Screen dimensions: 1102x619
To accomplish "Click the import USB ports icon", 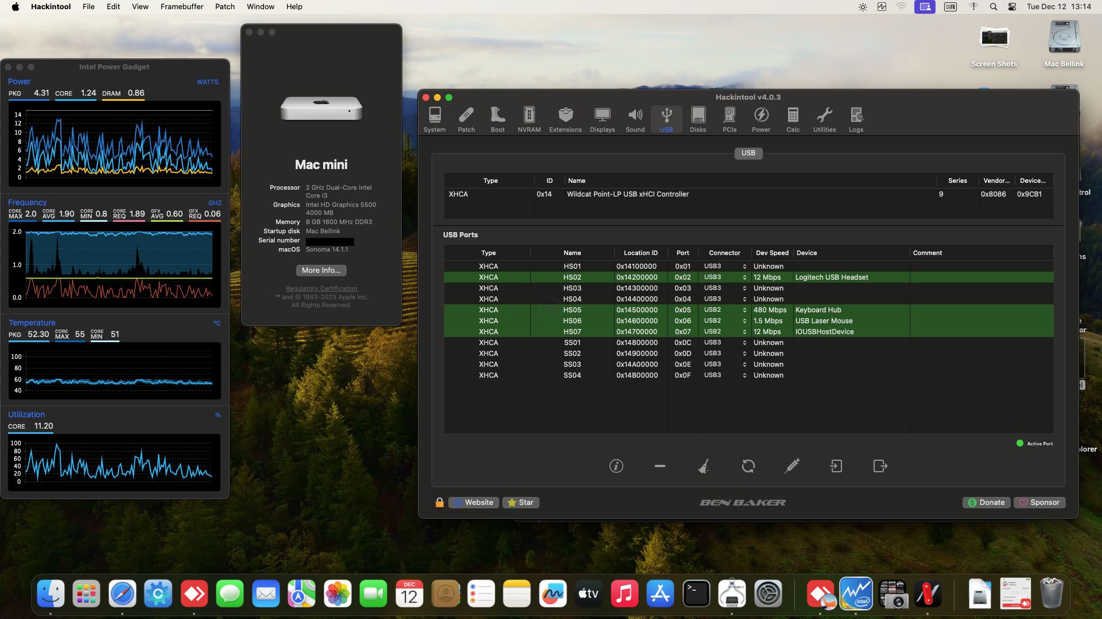I will (x=836, y=466).
